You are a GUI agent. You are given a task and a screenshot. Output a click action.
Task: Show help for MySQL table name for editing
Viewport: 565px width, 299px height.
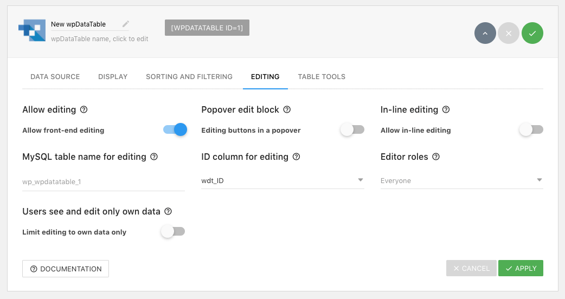pyautogui.click(x=154, y=157)
